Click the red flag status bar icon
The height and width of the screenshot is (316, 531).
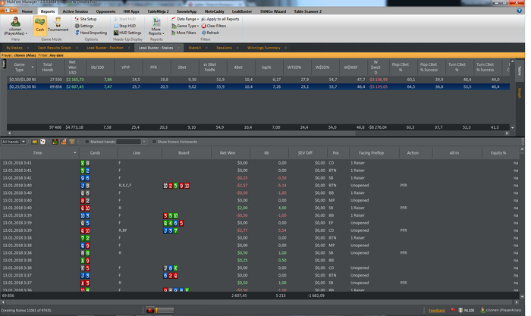click(453, 310)
